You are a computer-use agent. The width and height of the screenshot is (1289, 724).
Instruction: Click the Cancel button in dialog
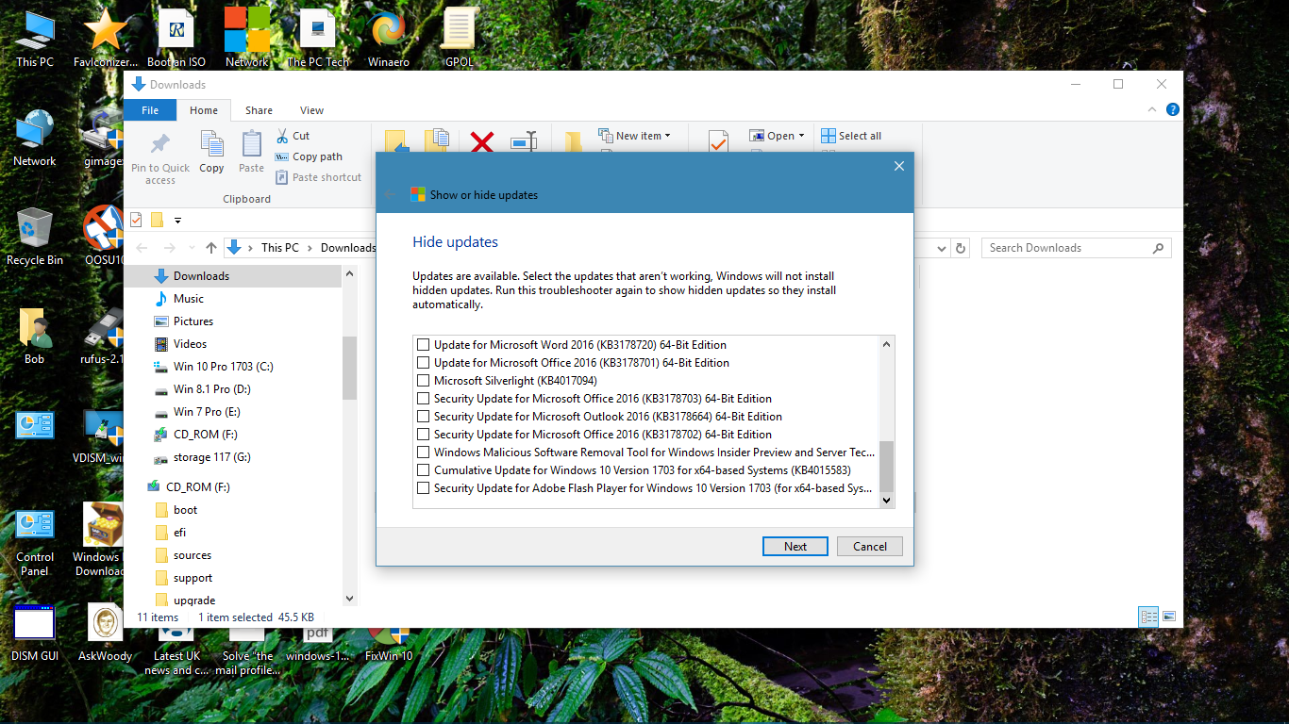pos(869,547)
